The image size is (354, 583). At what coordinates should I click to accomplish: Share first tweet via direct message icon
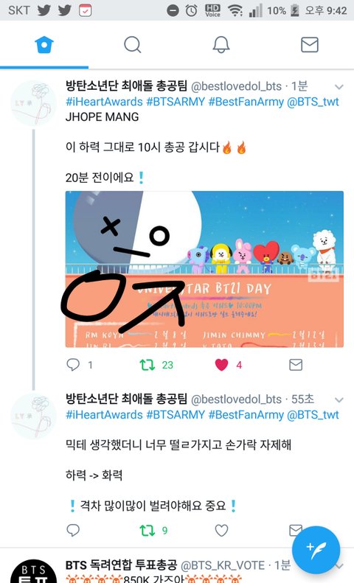pos(296,365)
